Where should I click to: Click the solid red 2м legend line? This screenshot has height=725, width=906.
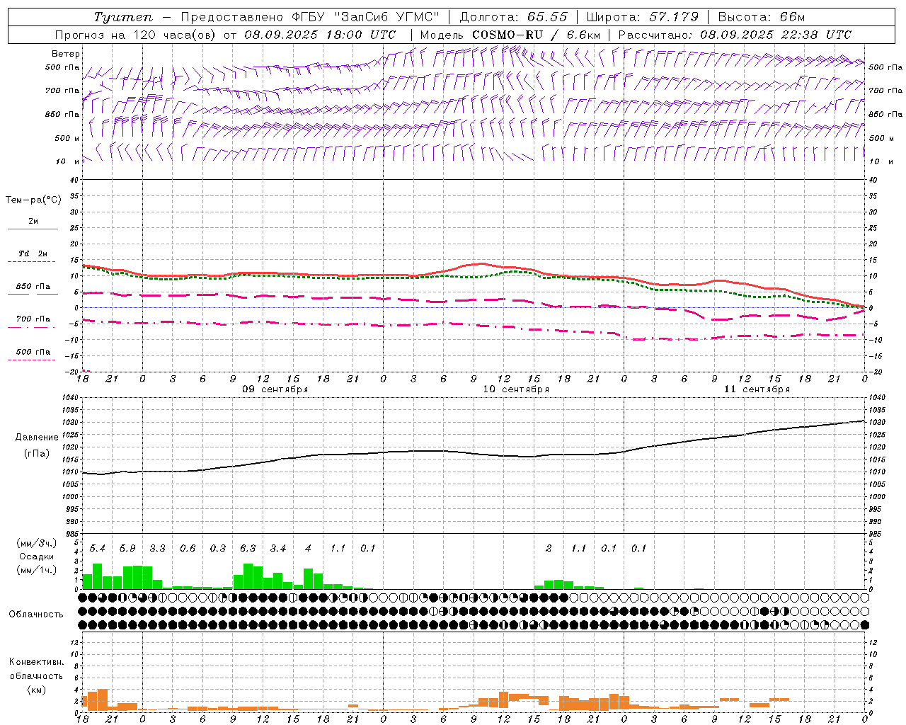(x=33, y=229)
